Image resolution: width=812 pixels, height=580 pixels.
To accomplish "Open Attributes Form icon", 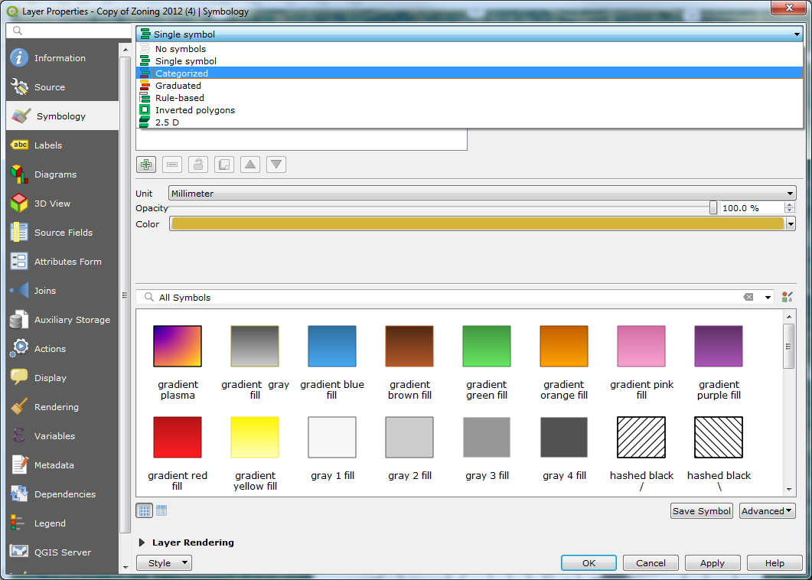I will [19, 262].
